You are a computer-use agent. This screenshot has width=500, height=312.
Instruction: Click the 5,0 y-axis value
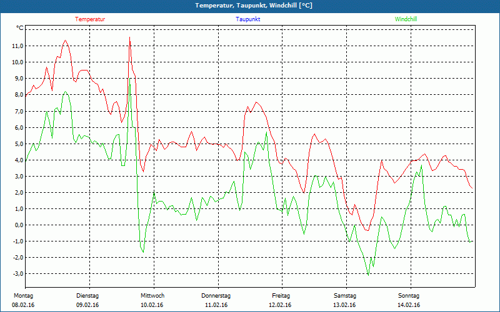19,144
